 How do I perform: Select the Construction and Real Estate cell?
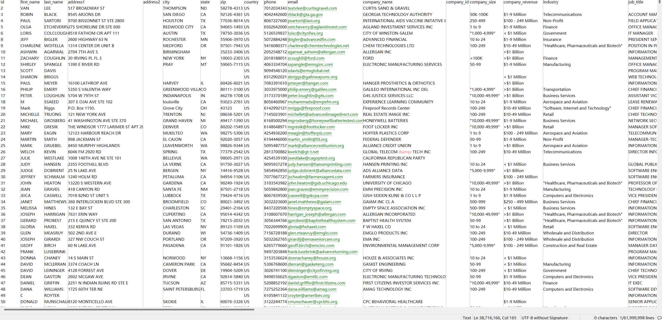(x=570, y=246)
